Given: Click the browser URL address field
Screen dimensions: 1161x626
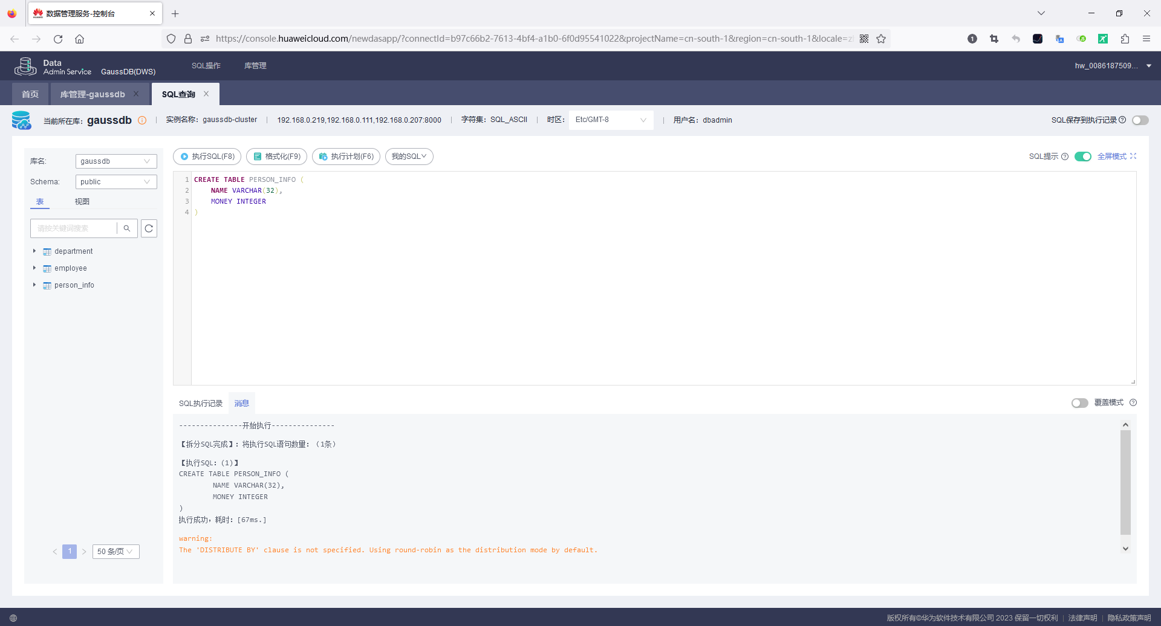Looking at the screenshot, I should [x=535, y=39].
